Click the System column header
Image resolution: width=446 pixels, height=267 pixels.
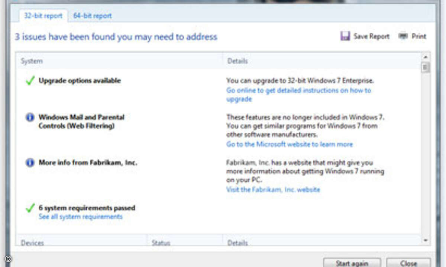(119, 61)
